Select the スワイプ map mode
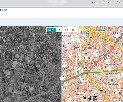Image resolution: width=123 pixels, height=102 pixels. (x=51, y=30)
